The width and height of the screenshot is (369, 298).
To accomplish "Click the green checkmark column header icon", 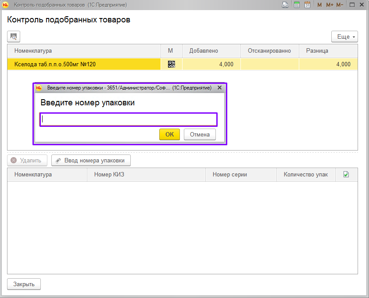I will tap(346, 175).
